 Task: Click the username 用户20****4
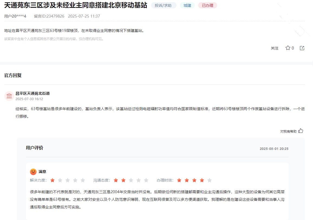[15, 16]
